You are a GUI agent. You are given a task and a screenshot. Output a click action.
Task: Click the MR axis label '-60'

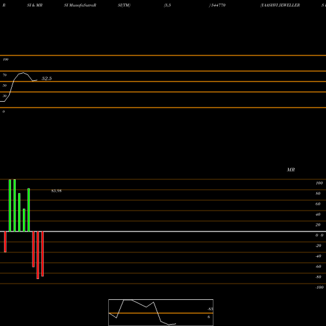[x=318, y=267]
